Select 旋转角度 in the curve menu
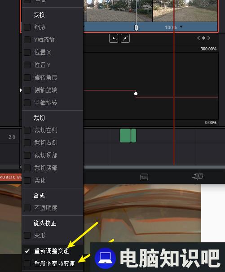The image size is (225, 272). 46,77
